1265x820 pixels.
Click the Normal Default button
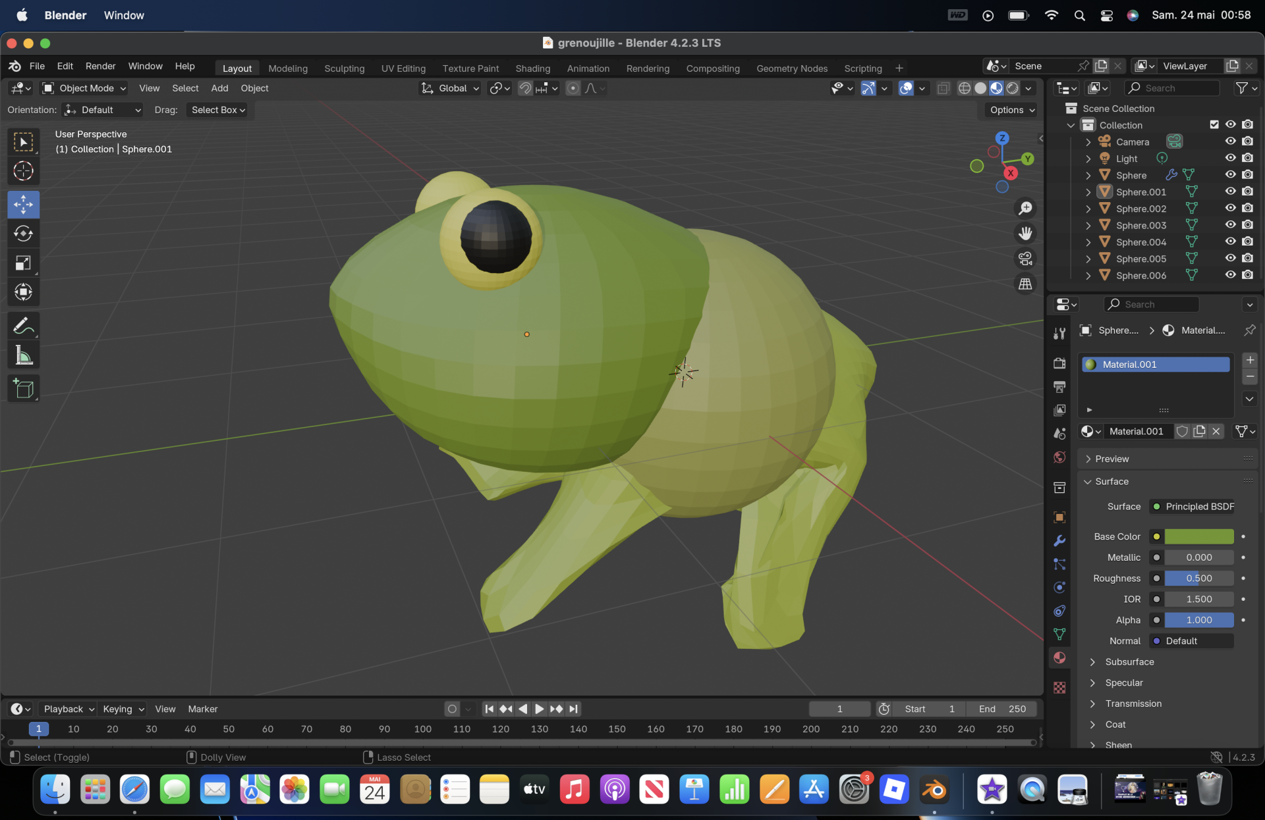(x=1192, y=641)
